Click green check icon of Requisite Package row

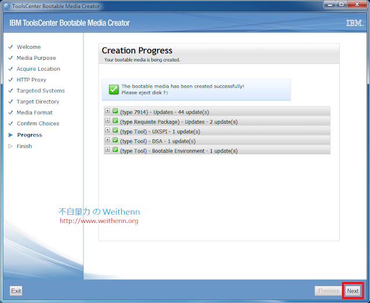[115, 120]
